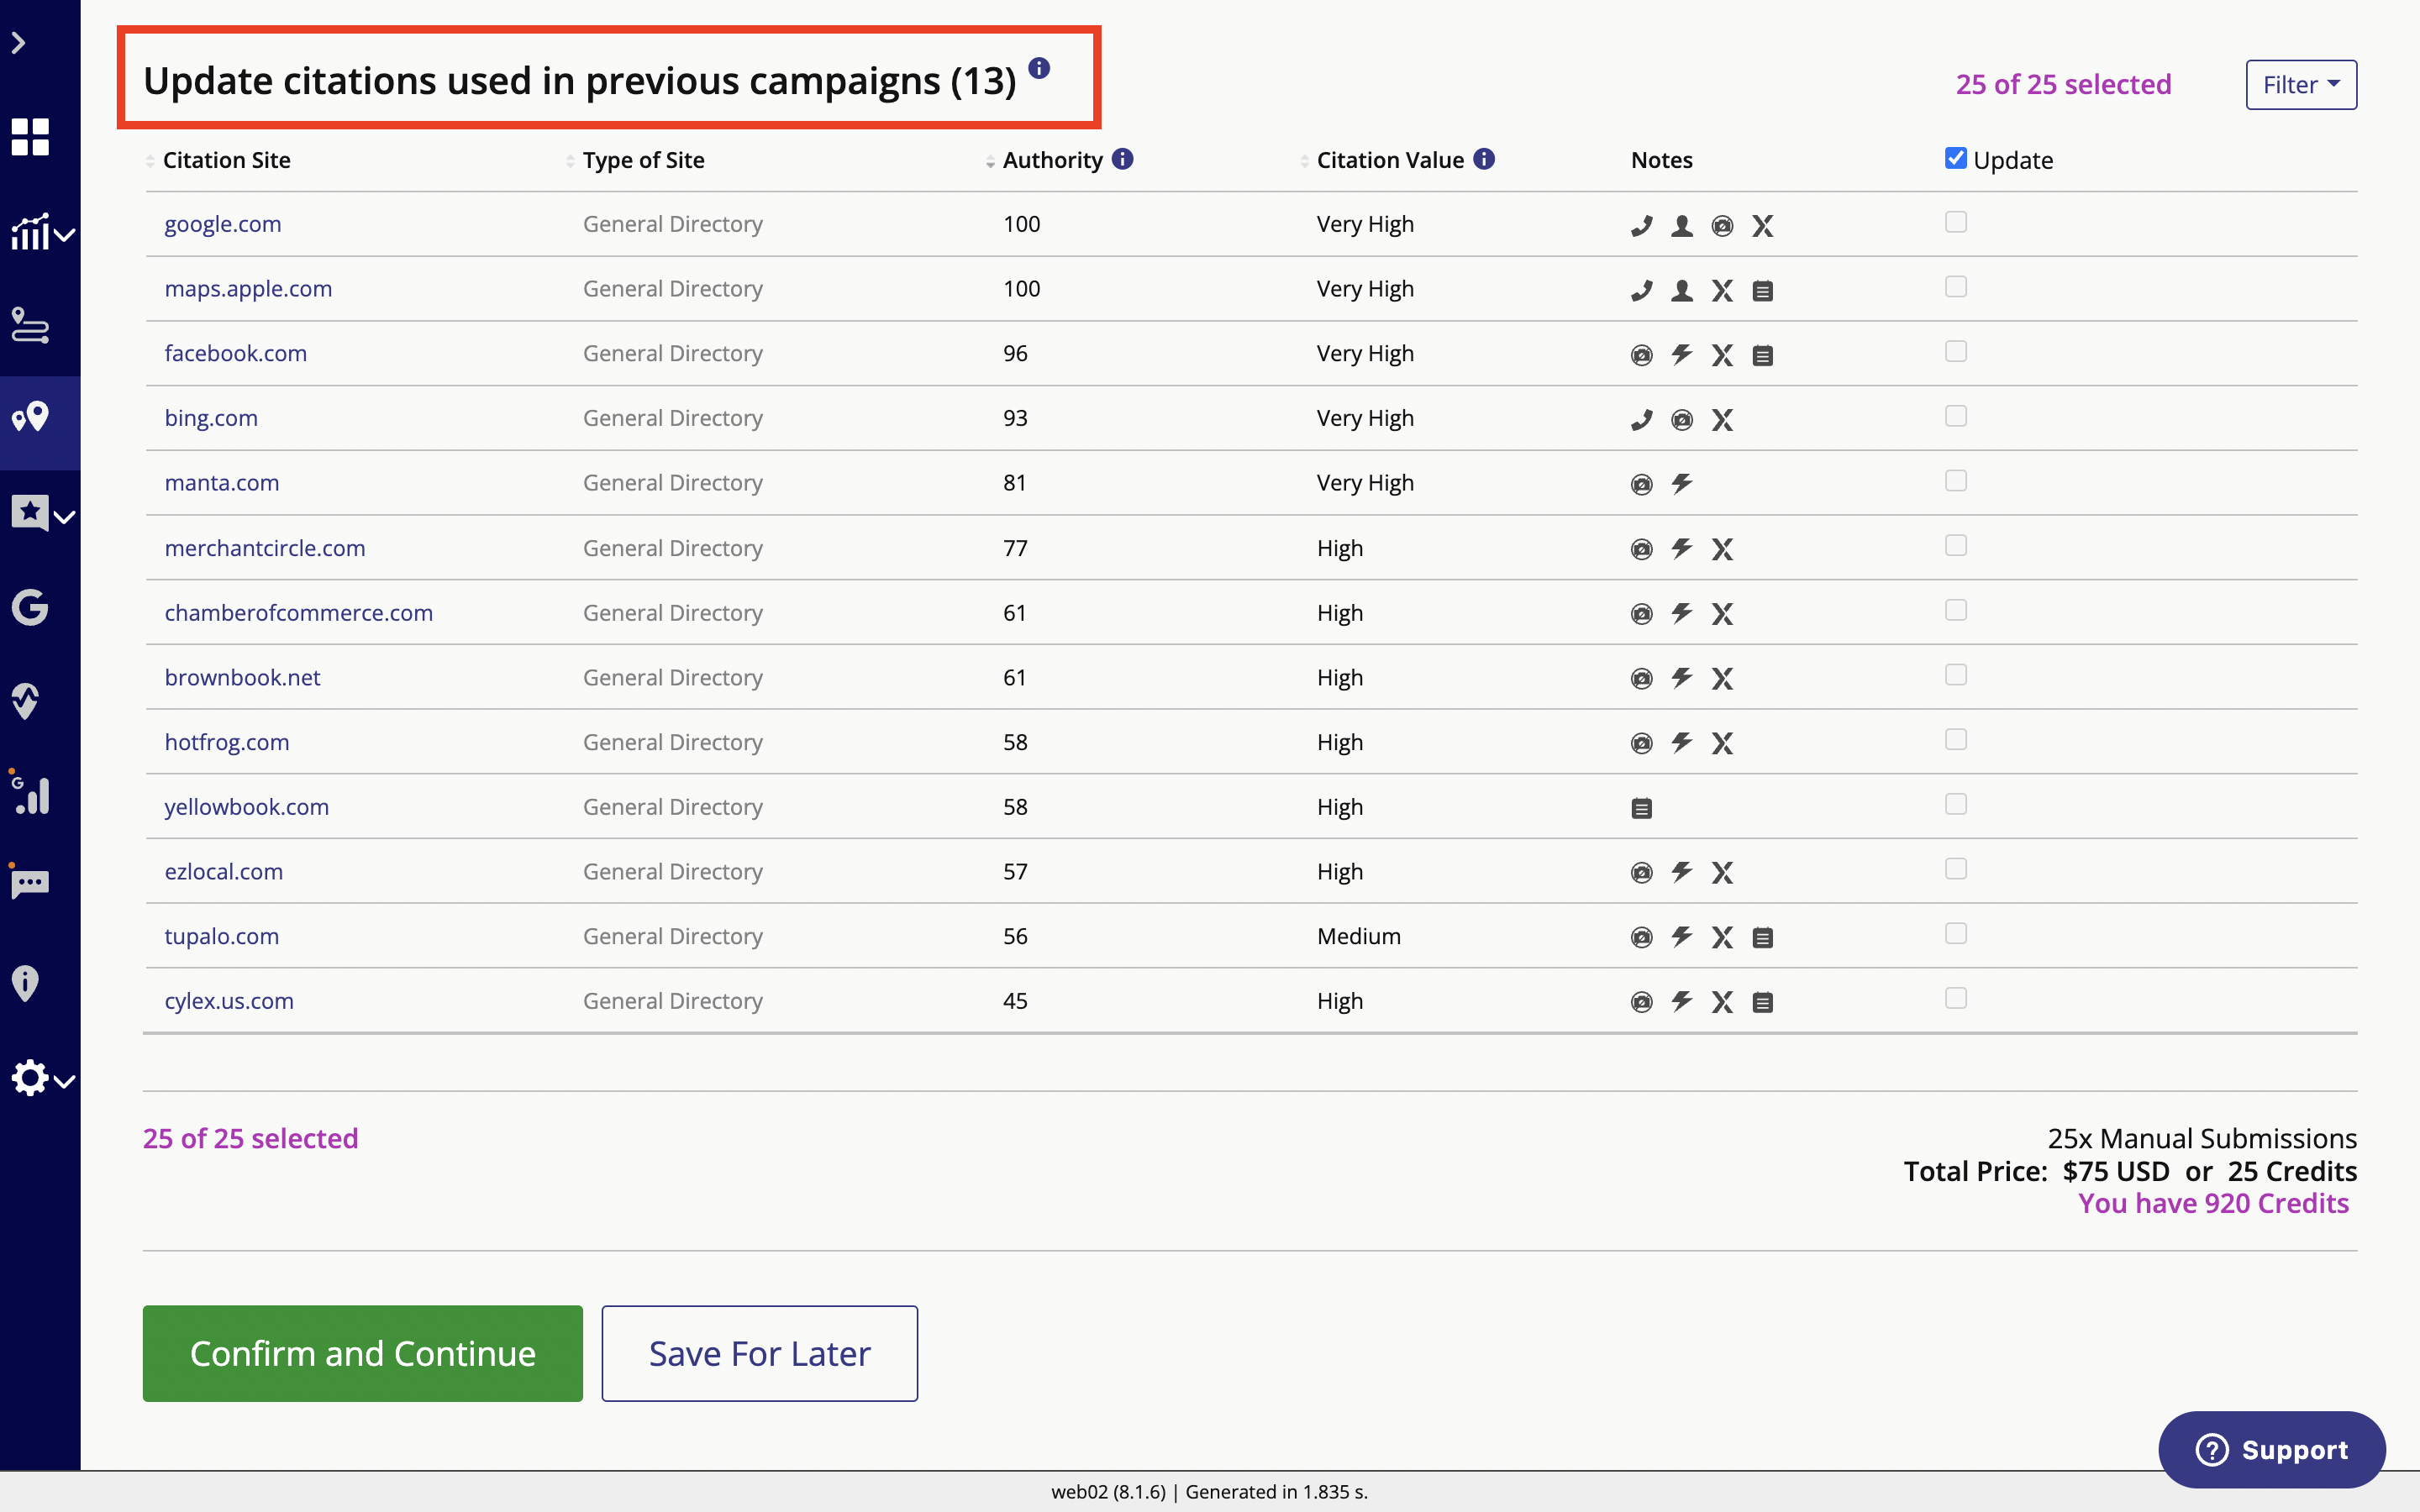Open the info location pin icon in sidebar
2420x1512 pixels.
(25, 983)
